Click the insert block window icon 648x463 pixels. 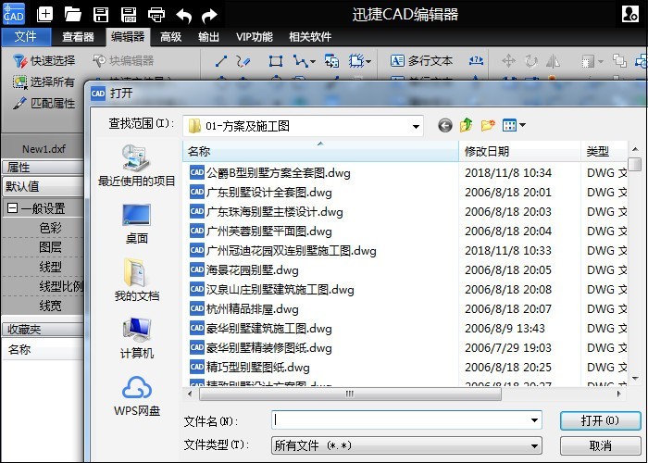pyautogui.click(x=331, y=61)
